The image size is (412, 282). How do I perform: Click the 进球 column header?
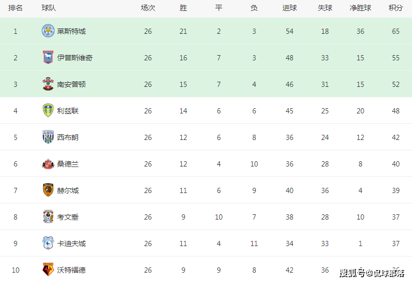point(290,8)
